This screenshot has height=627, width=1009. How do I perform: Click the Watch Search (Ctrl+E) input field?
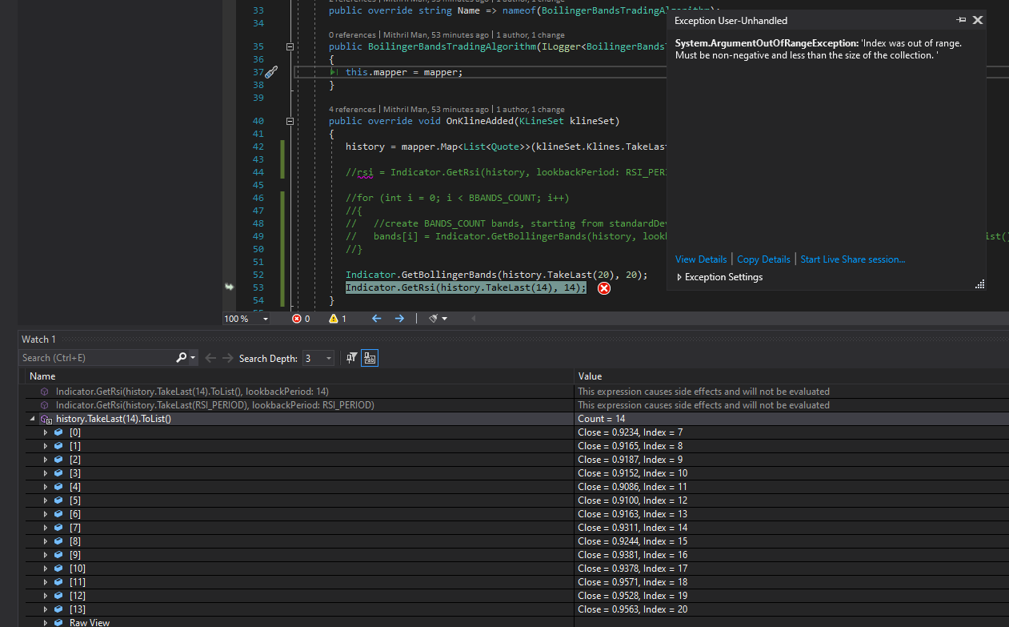coord(98,358)
